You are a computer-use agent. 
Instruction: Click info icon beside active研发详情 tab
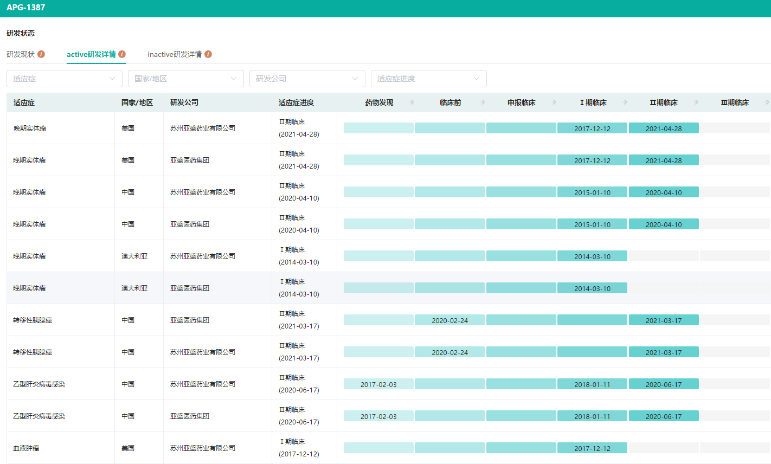click(122, 54)
